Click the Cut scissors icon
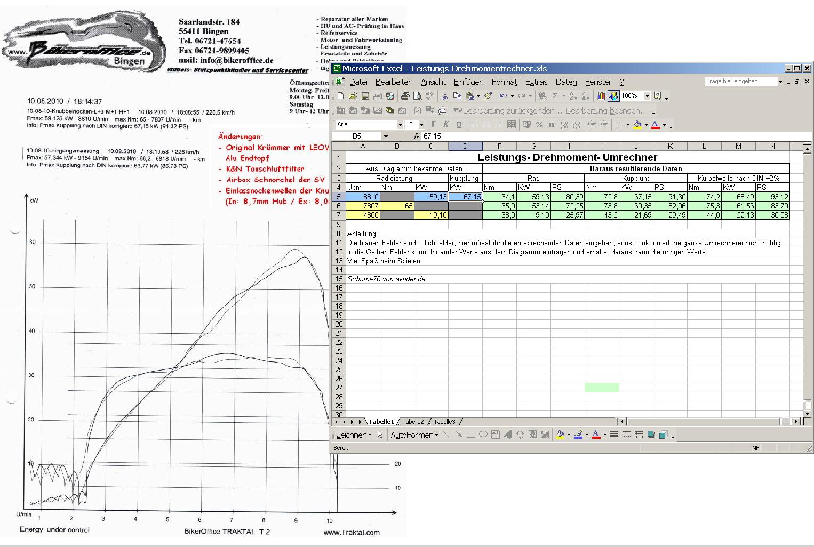This screenshot has height=547, width=814. tap(444, 96)
